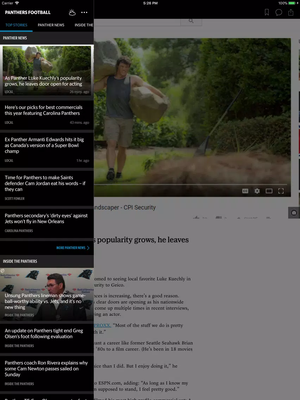Switch to the Inside The tab
The image size is (300, 400).
tap(84, 25)
